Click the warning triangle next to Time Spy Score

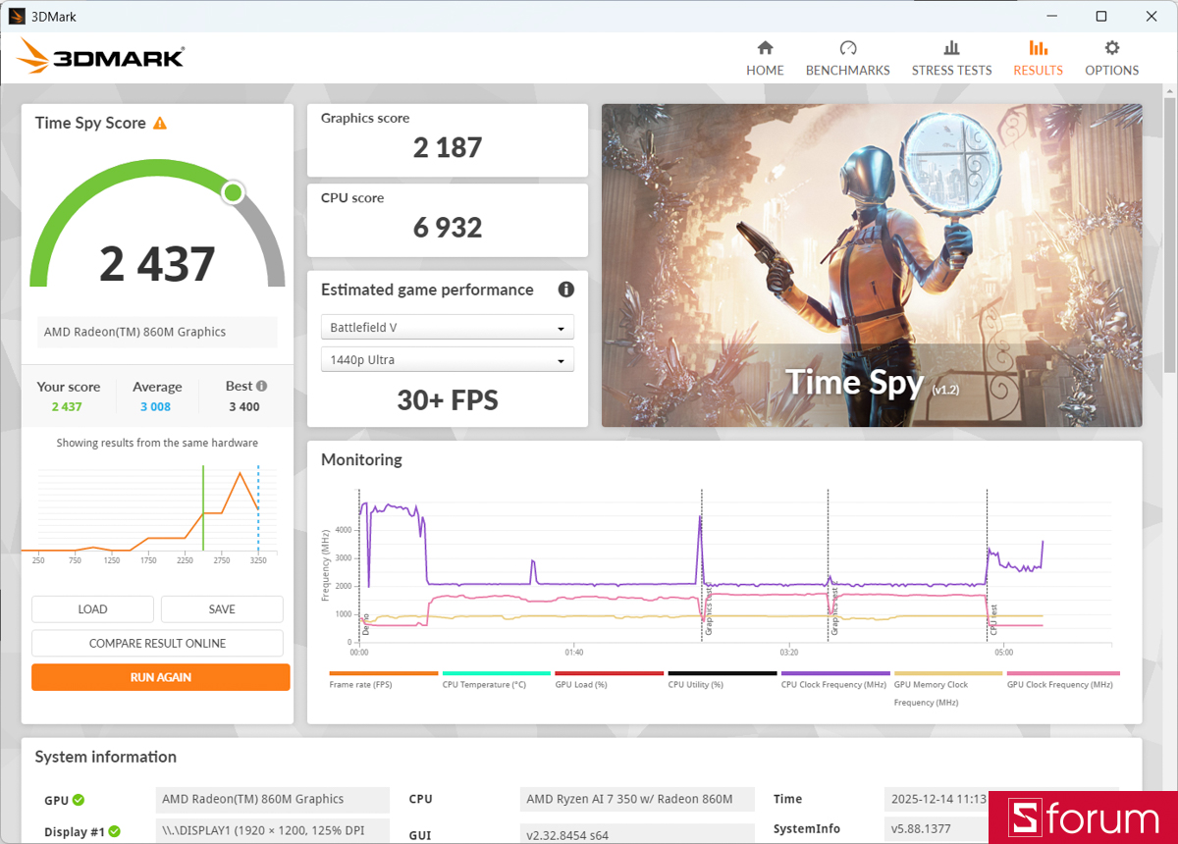coord(160,123)
